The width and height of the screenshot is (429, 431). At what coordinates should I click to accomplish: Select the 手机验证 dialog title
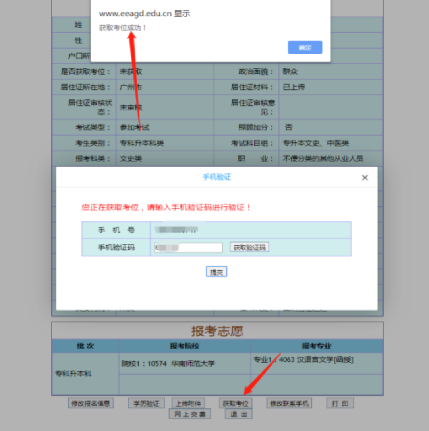pos(217,177)
